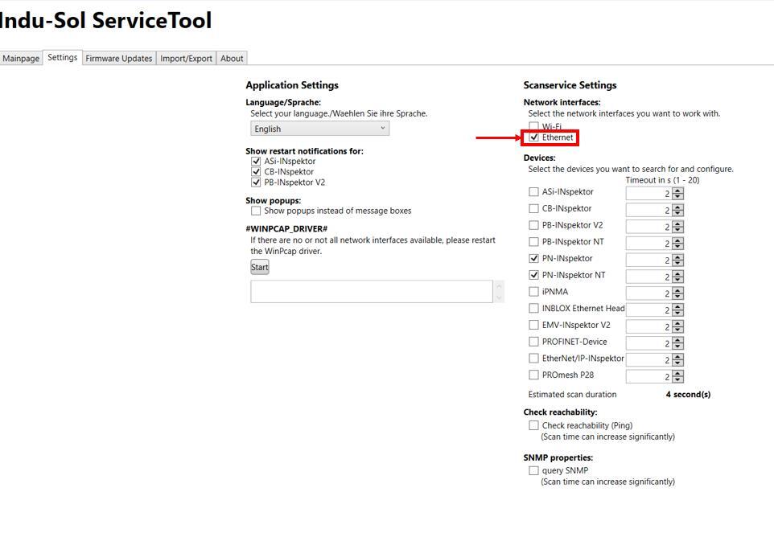The image size is (774, 533).
Task: Enable the Wi-Fi network interface checkbox
Action: tap(533, 126)
